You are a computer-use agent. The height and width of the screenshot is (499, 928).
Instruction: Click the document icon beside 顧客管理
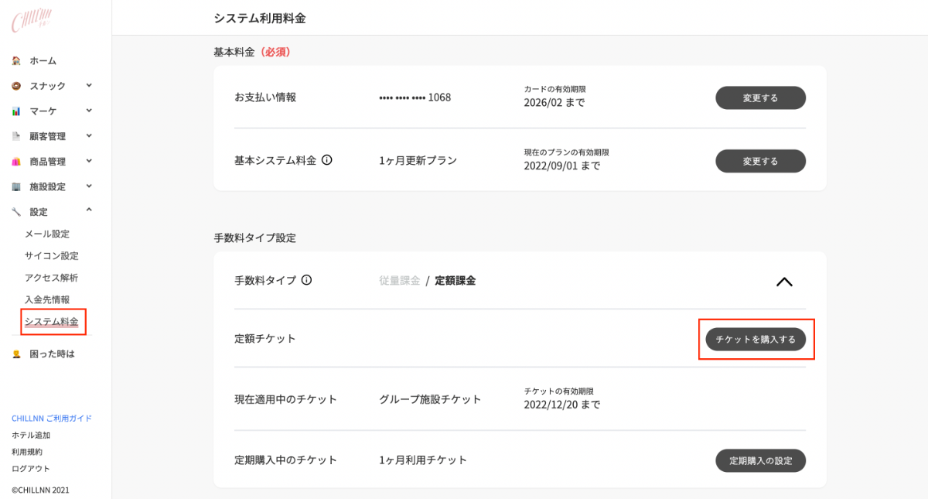[x=16, y=136]
